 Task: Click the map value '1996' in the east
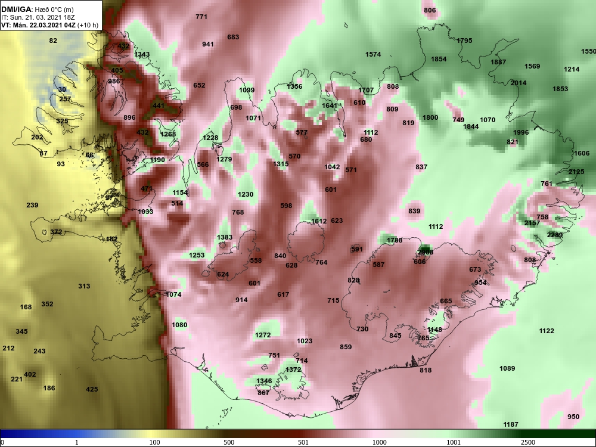(x=521, y=132)
